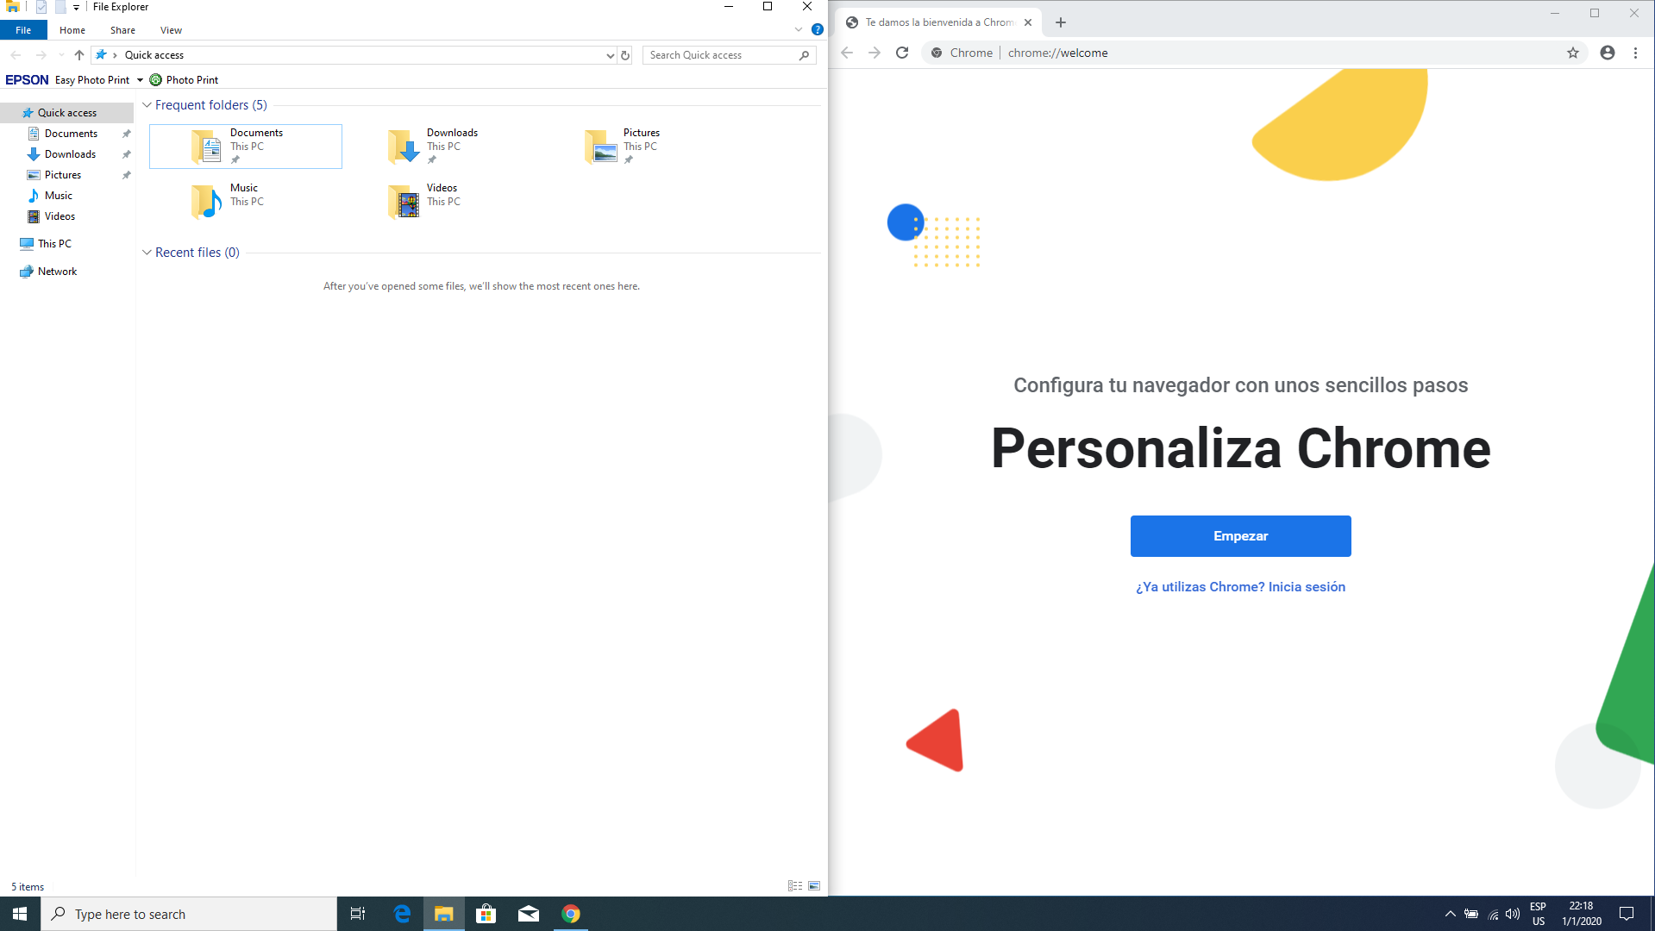Image resolution: width=1655 pixels, height=931 pixels.
Task: Select Music in navigation pane
Action: click(59, 196)
